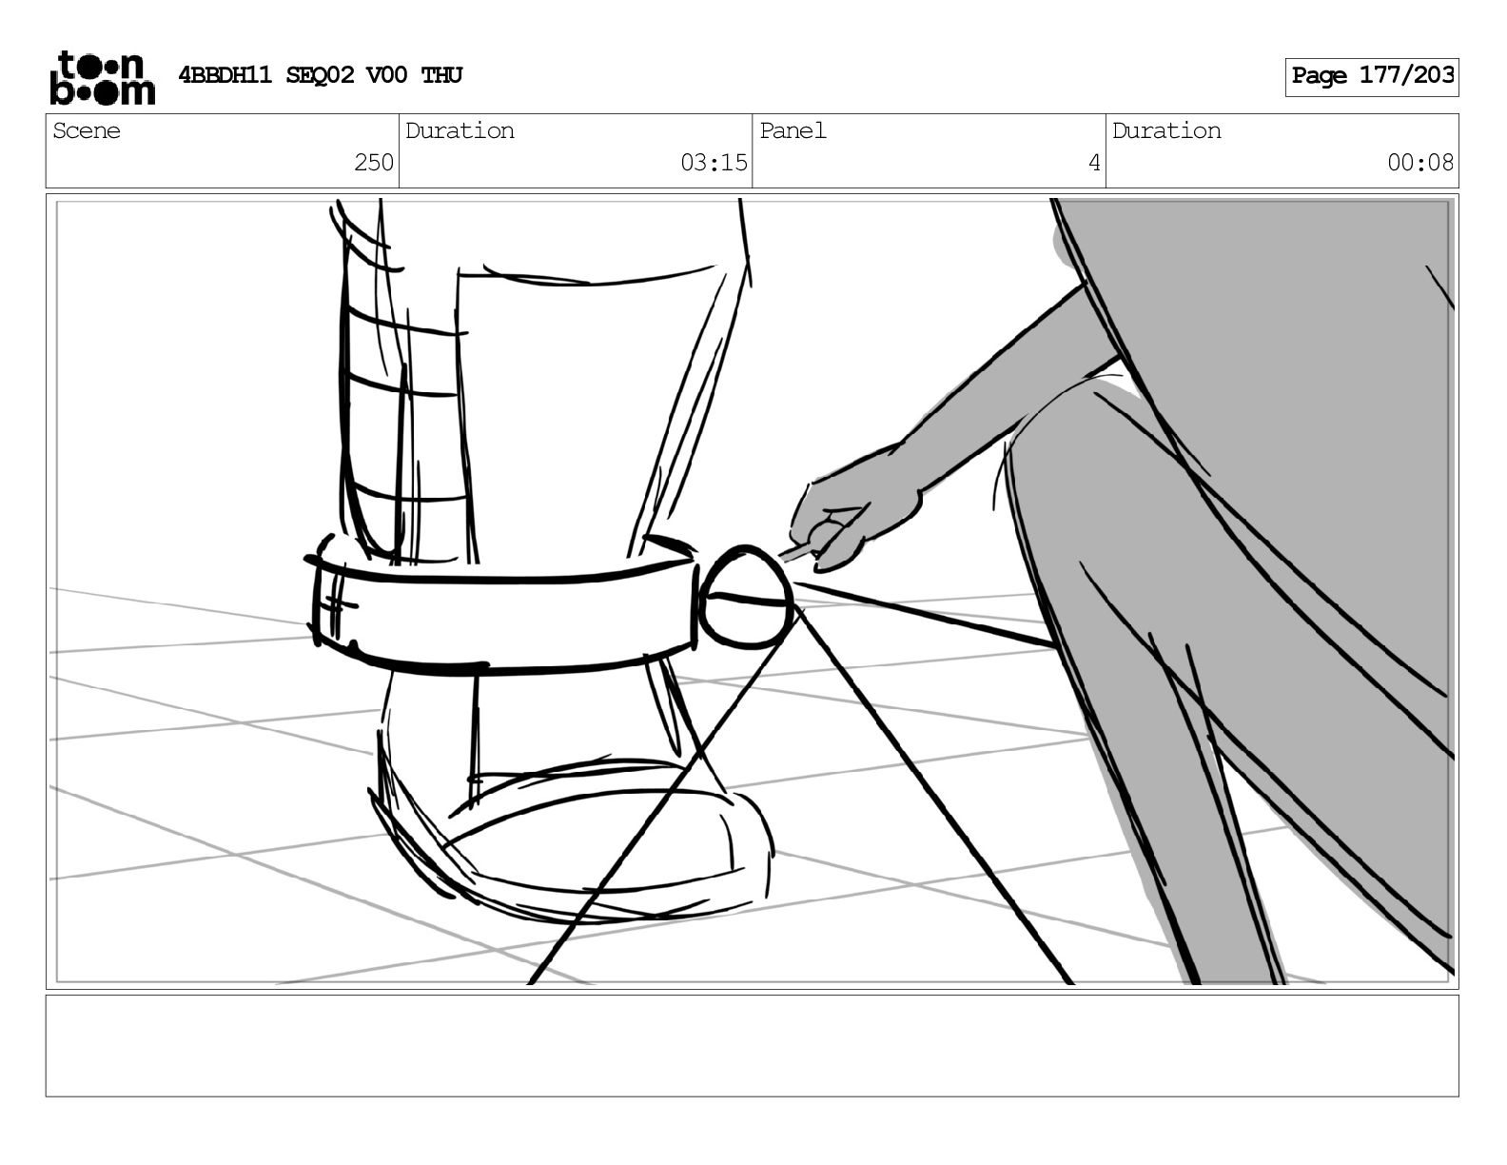1507x1165 pixels.
Task: Click the Toon Boom logo
Action: [102, 77]
